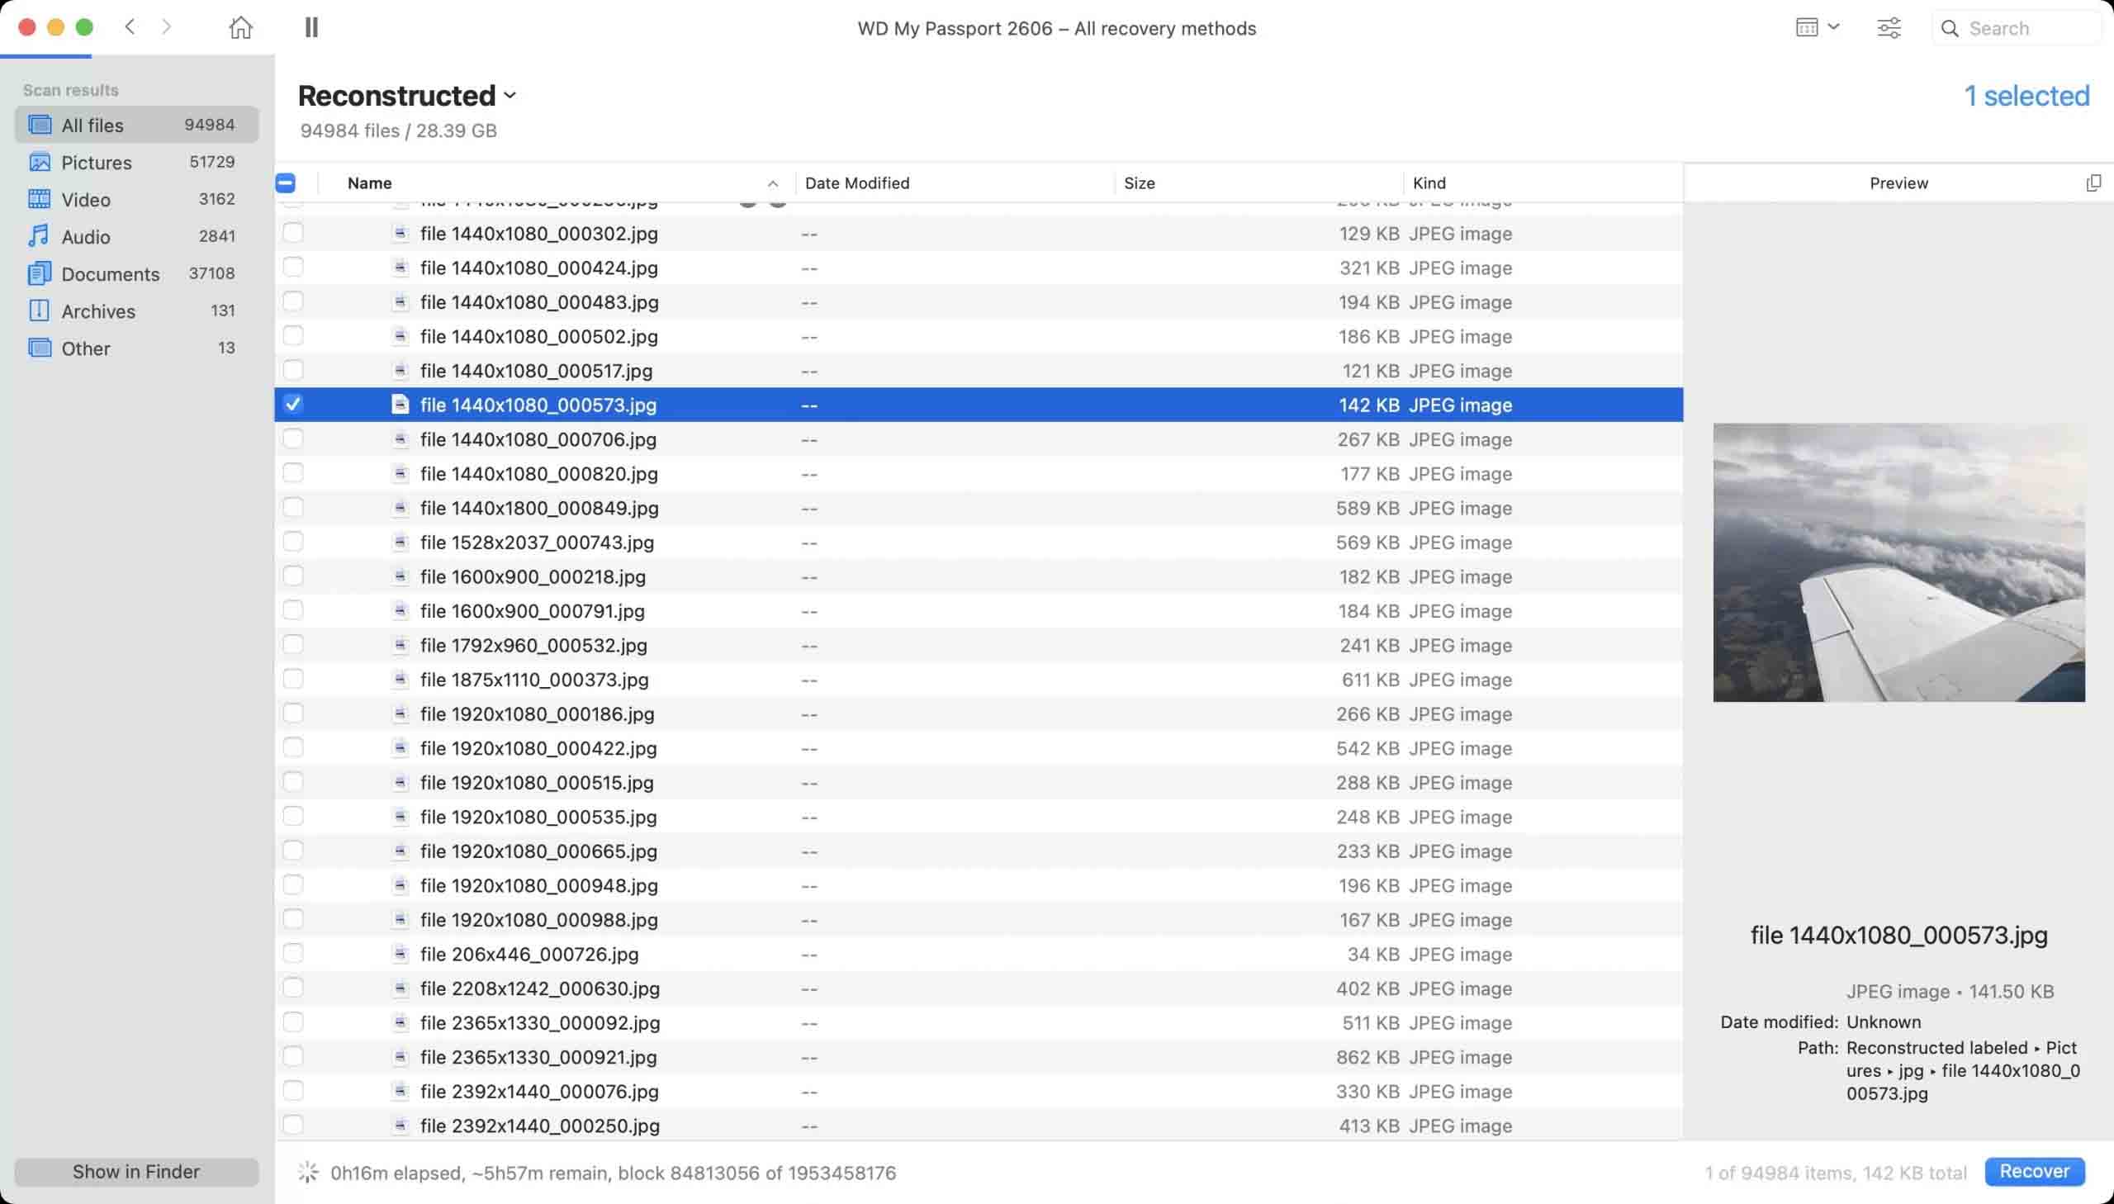Click the 1 selected link
Screen dimensions: 2114x1204
point(2026,96)
